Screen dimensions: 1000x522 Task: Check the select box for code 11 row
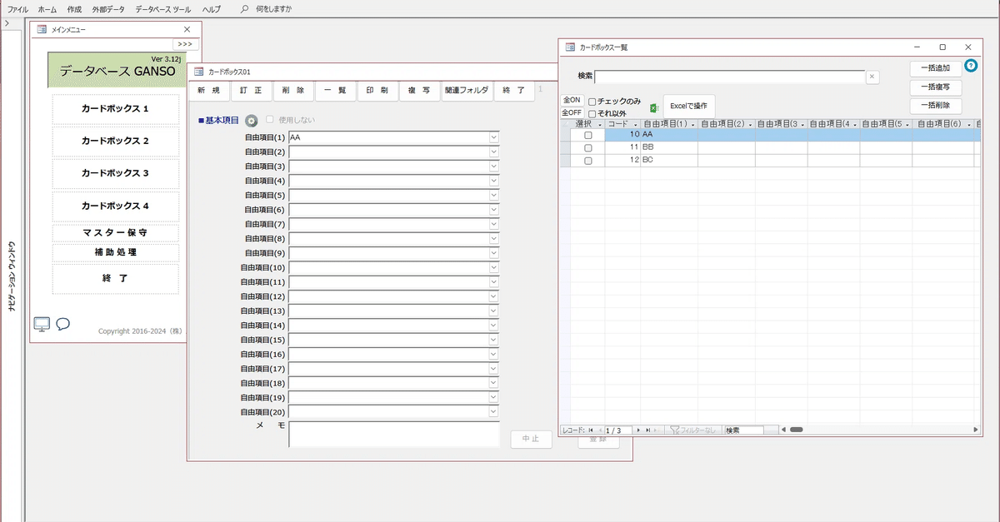(x=588, y=147)
